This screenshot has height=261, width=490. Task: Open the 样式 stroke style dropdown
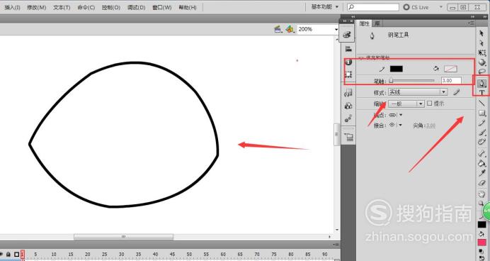pos(418,92)
